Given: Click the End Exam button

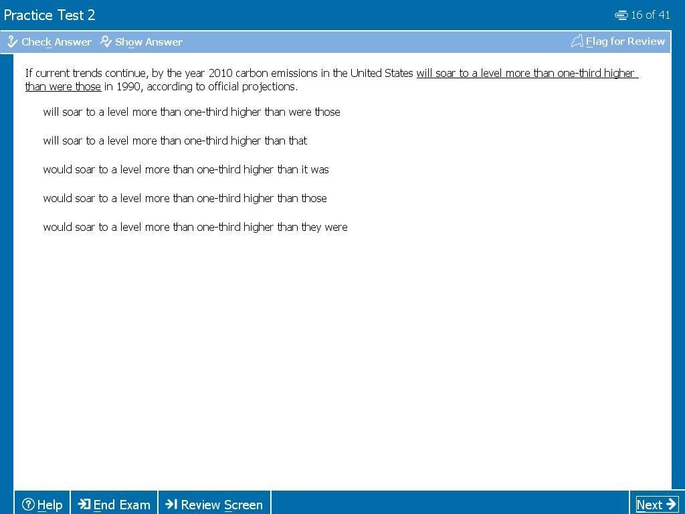Looking at the screenshot, I should coord(114,505).
